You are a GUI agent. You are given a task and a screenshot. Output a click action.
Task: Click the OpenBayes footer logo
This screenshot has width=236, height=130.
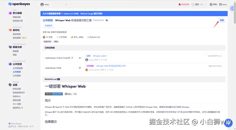[x=15, y=123]
